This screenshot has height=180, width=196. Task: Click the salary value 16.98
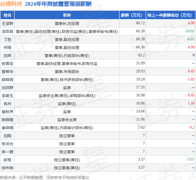click(140, 95)
